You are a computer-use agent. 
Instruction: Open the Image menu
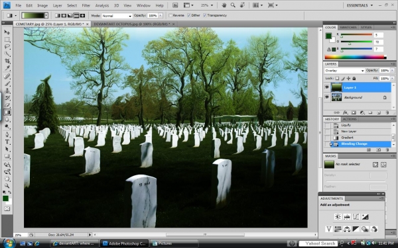[42, 5]
